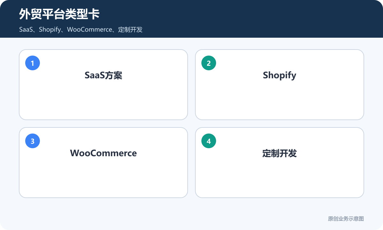
Task: Select the 定制开发 card title
Action: tap(280, 153)
